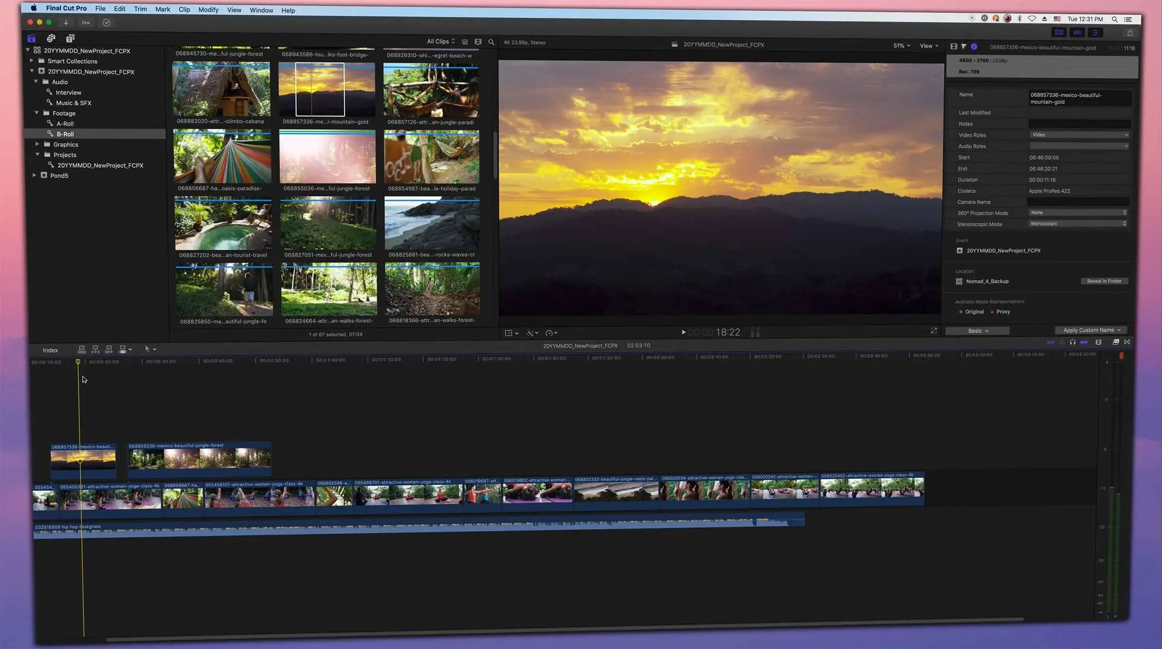Image resolution: width=1162 pixels, height=649 pixels.
Task: Click the play button under the viewer
Action: click(x=683, y=332)
